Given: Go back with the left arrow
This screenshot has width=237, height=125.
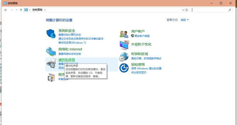Looking at the screenshot, I should click(x=6, y=10).
